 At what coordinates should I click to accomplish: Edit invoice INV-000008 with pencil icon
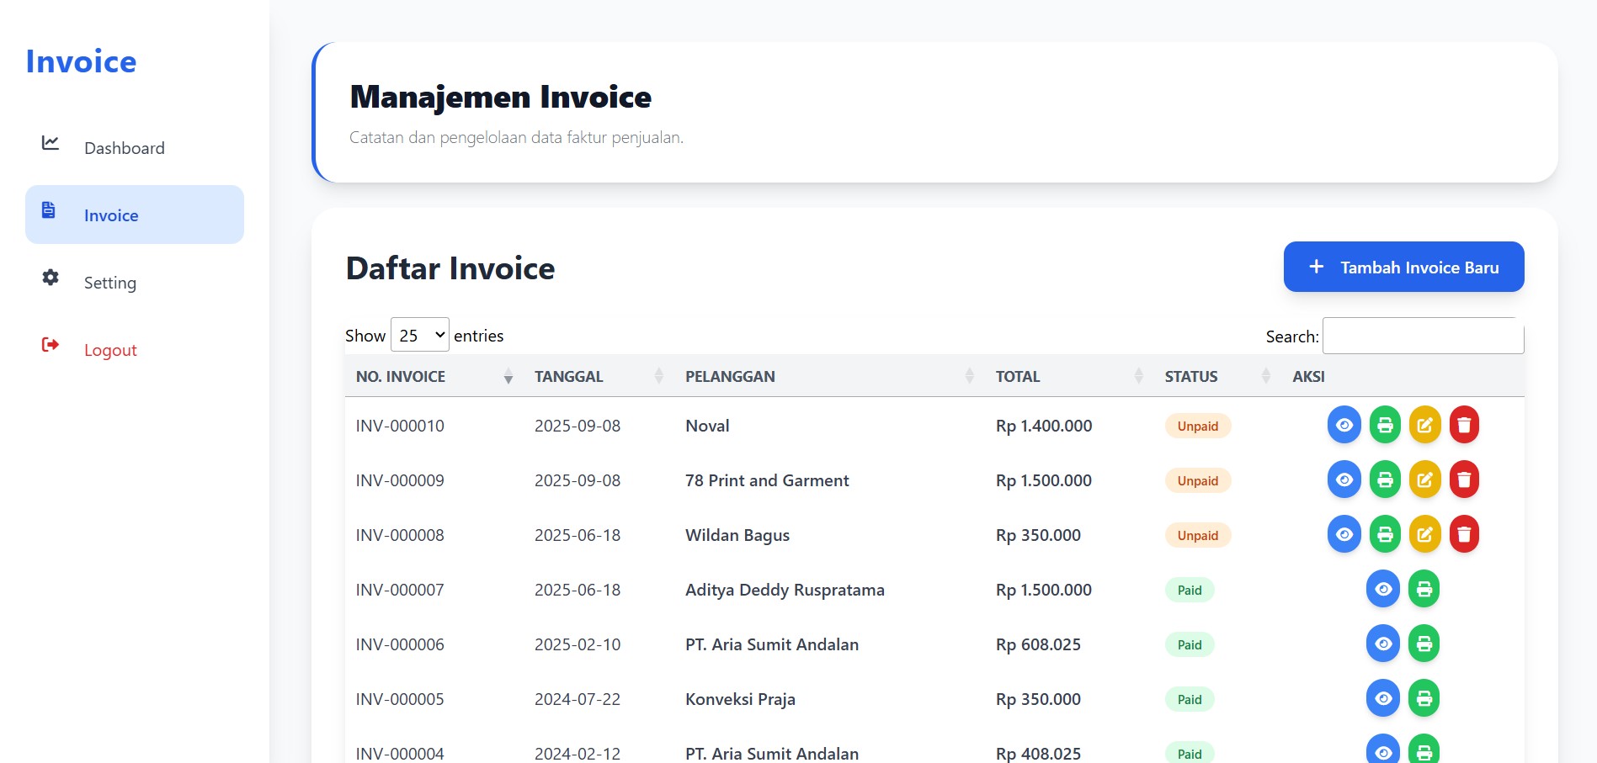point(1424,534)
